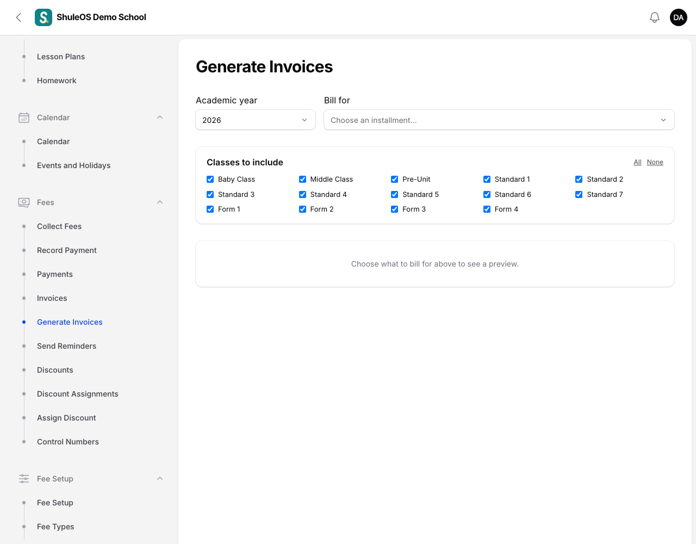The width and height of the screenshot is (696, 544).
Task: Click the ShuleOS Demo School title
Action: tap(101, 17)
